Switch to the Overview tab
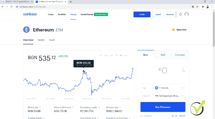This screenshot has width=215, height=119. [x=28, y=40]
